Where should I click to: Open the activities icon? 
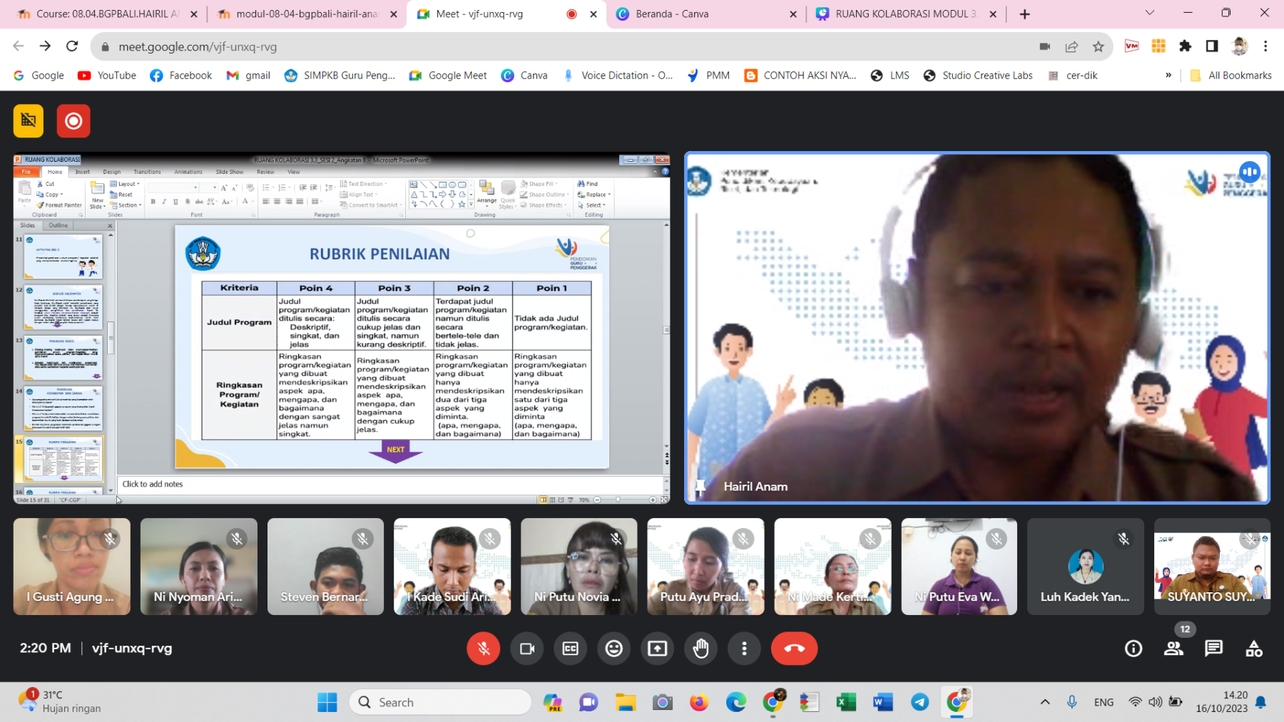click(x=1253, y=649)
